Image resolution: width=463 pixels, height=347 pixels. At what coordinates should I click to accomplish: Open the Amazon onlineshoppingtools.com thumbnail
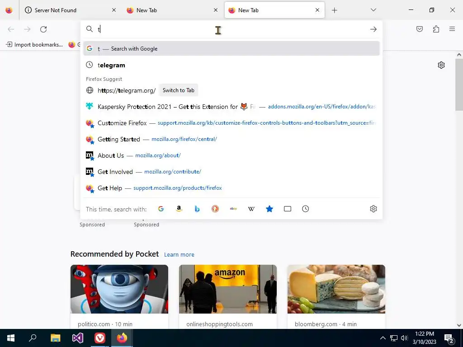pyautogui.click(x=228, y=289)
